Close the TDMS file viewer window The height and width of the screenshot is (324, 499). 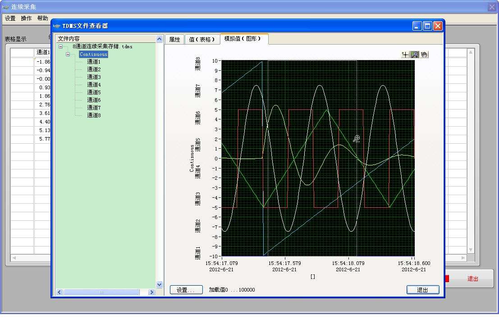438,26
